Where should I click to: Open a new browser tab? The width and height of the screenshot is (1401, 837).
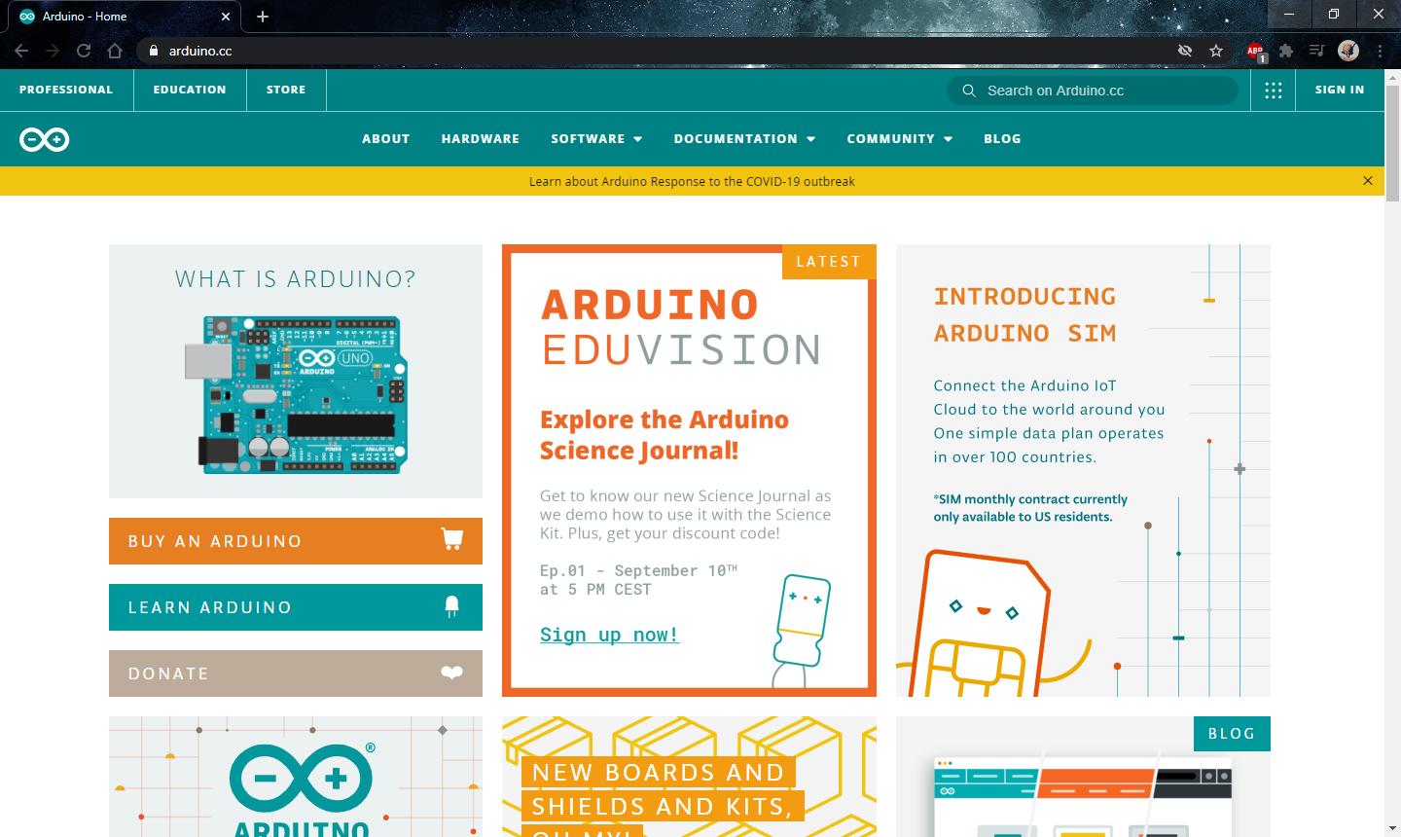pos(263,17)
